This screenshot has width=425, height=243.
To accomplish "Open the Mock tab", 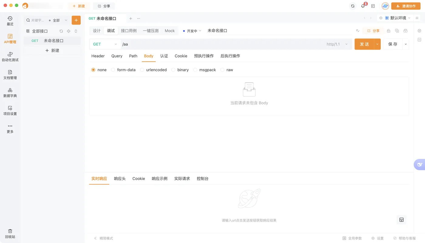I will [x=169, y=31].
